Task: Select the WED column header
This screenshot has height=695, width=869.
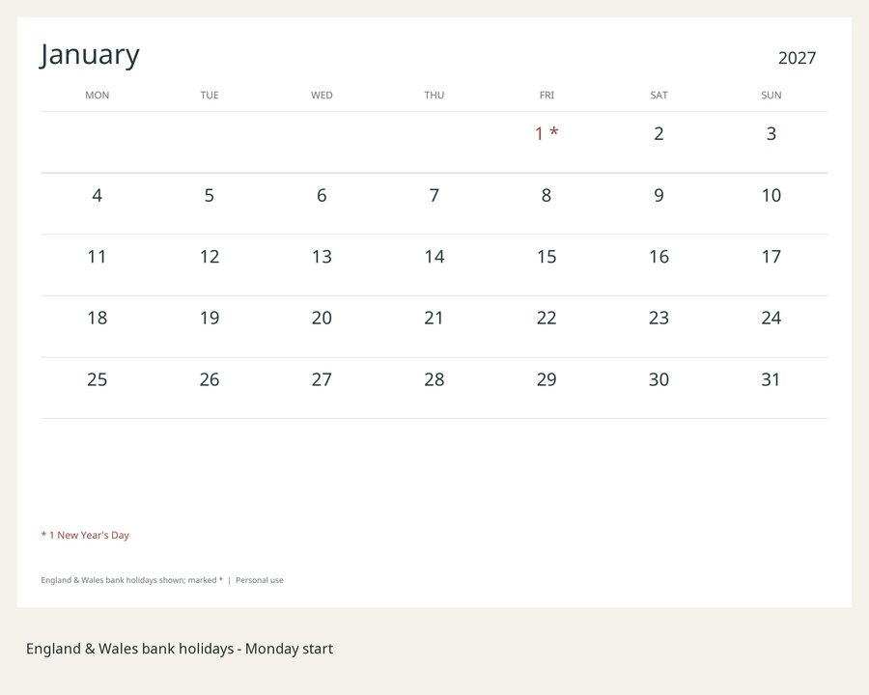Action: click(x=322, y=96)
